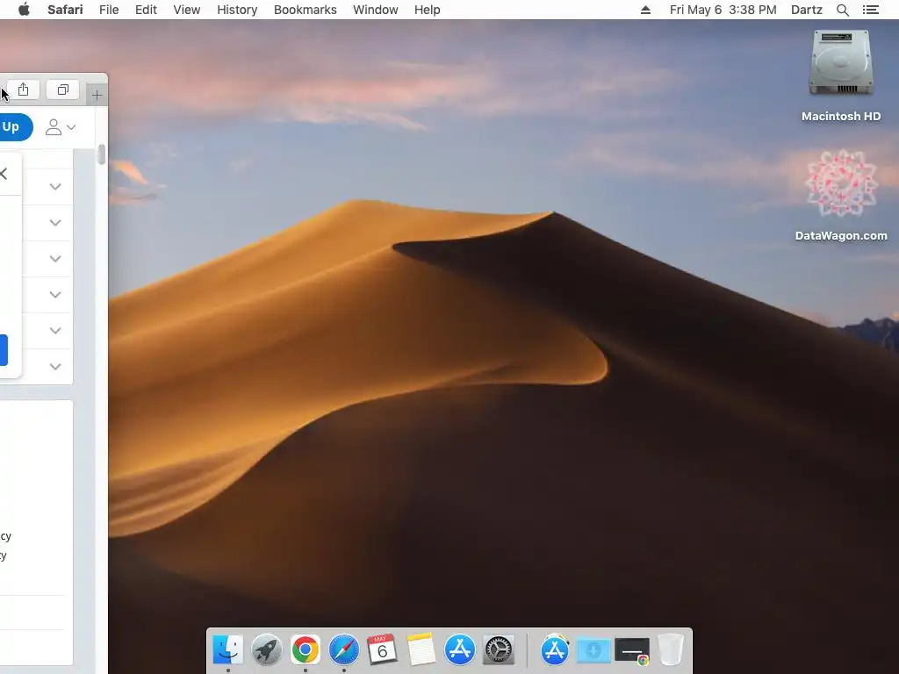Open the View menu
Screen dimensions: 899x674
[187, 10]
